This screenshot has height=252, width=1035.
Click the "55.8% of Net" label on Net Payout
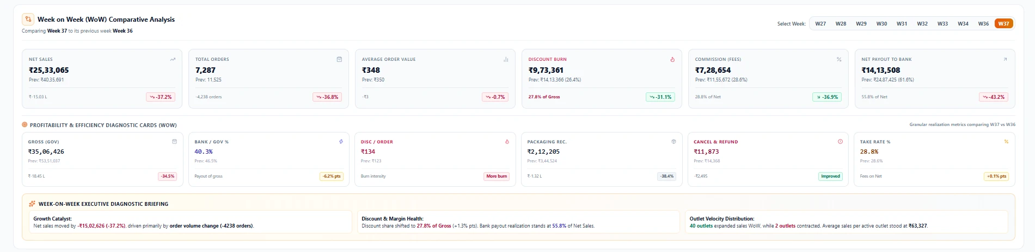[x=874, y=97]
